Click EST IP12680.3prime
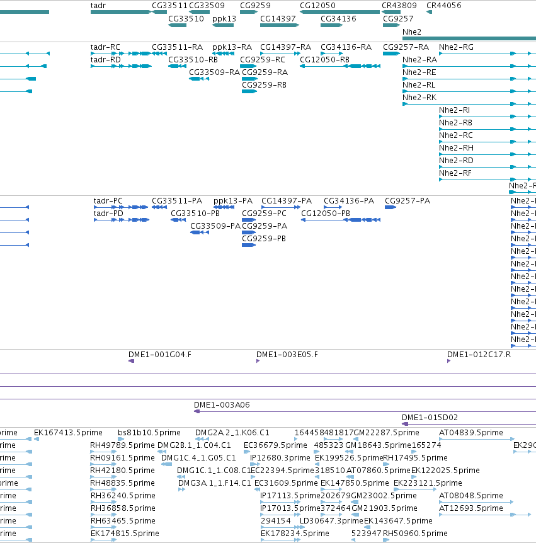The width and height of the screenshot is (536, 543). pos(280,458)
